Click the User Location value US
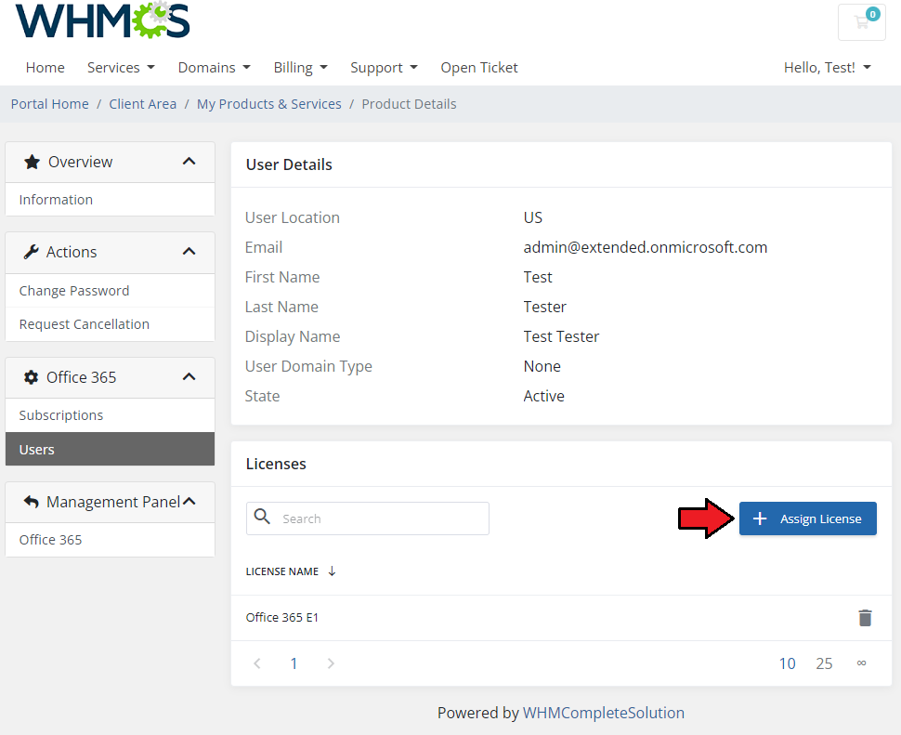Image resolution: width=901 pixels, height=735 pixels. point(533,217)
